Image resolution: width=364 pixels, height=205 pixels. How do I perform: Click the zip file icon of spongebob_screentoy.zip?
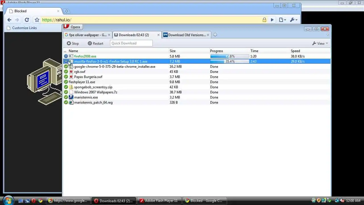(71, 87)
